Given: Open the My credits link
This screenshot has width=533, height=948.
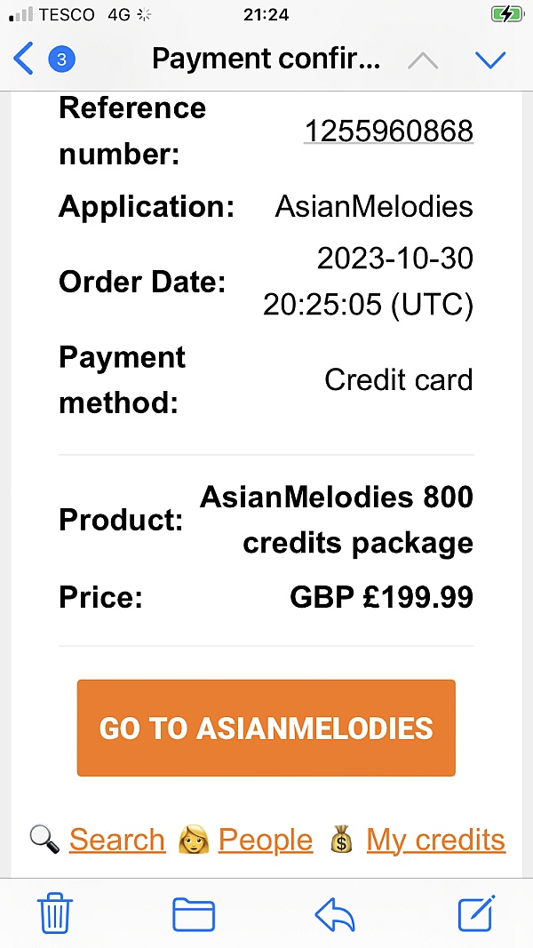Looking at the screenshot, I should point(435,840).
